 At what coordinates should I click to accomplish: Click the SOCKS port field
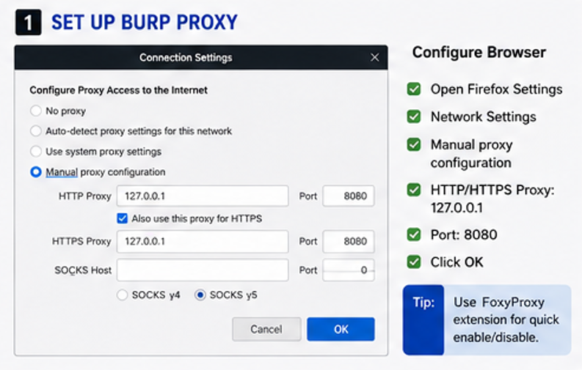348,270
